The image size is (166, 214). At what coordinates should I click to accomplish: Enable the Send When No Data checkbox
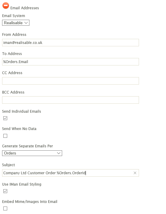(5, 136)
